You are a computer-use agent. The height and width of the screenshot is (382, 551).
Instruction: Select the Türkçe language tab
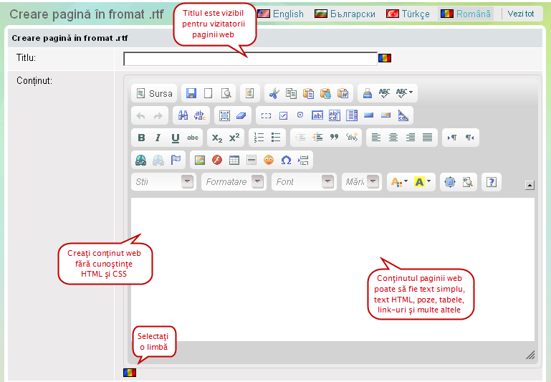tap(408, 14)
